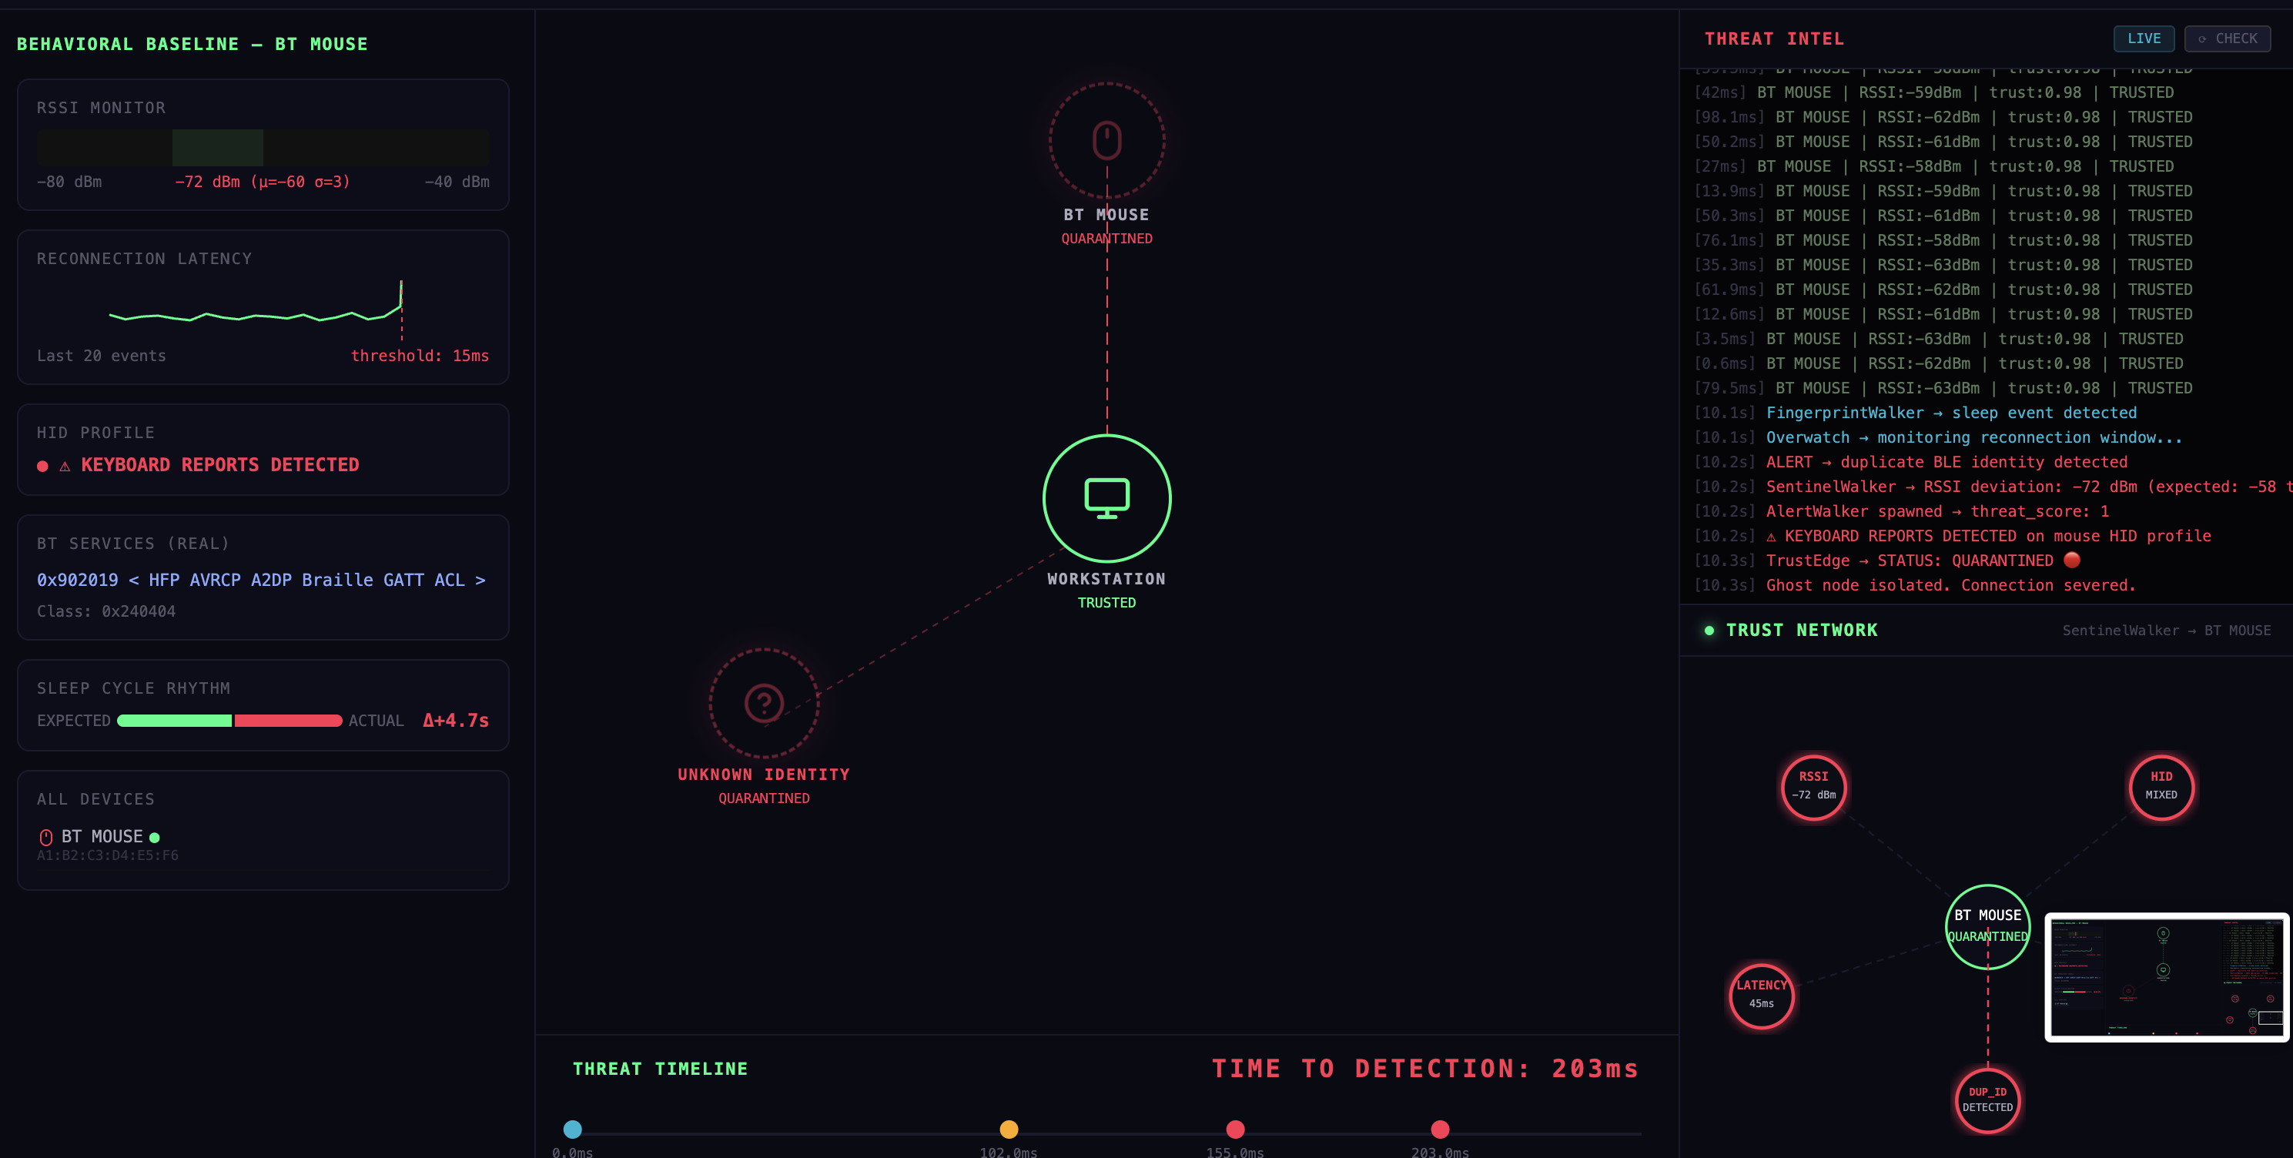Select the Unknown Identity question-mark node
This screenshot has height=1158, width=2293.
click(x=764, y=703)
